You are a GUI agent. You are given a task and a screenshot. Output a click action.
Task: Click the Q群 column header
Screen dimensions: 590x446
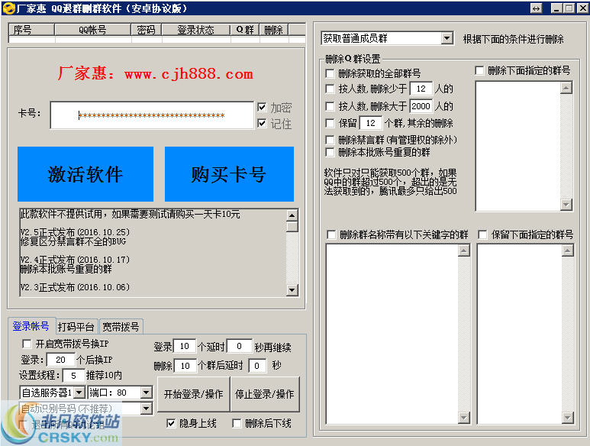tap(245, 30)
